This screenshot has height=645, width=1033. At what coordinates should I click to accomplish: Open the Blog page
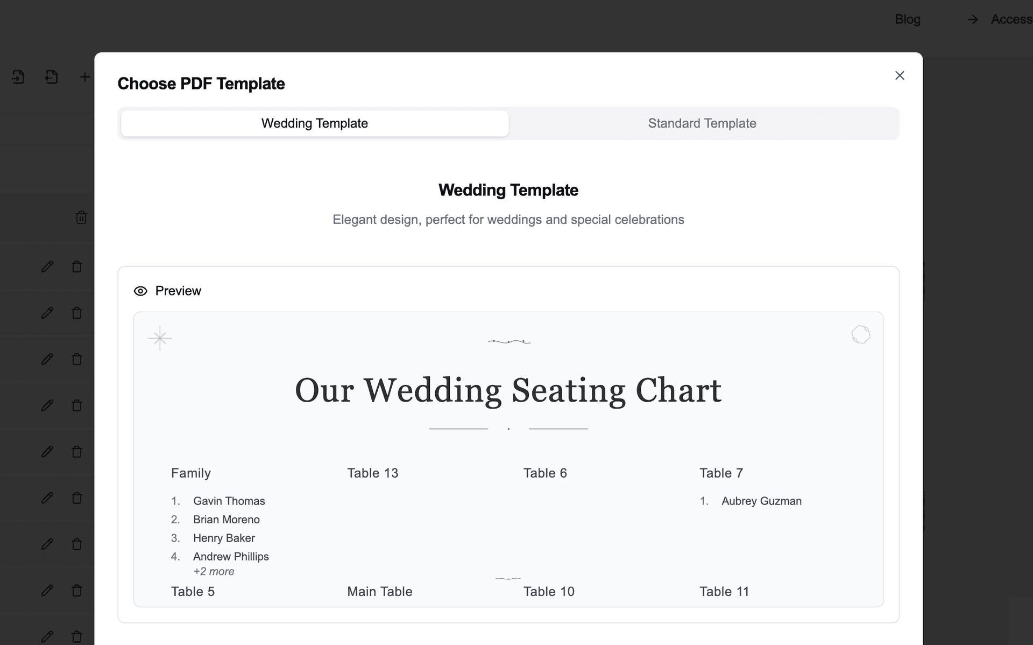click(908, 19)
